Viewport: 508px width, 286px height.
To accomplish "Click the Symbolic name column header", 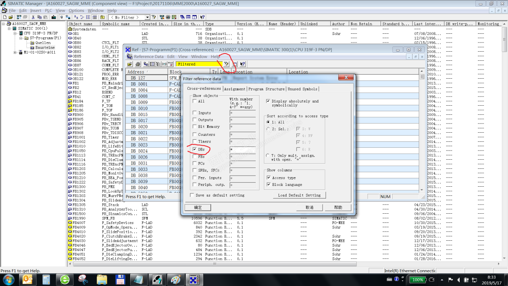I will 120,24.
